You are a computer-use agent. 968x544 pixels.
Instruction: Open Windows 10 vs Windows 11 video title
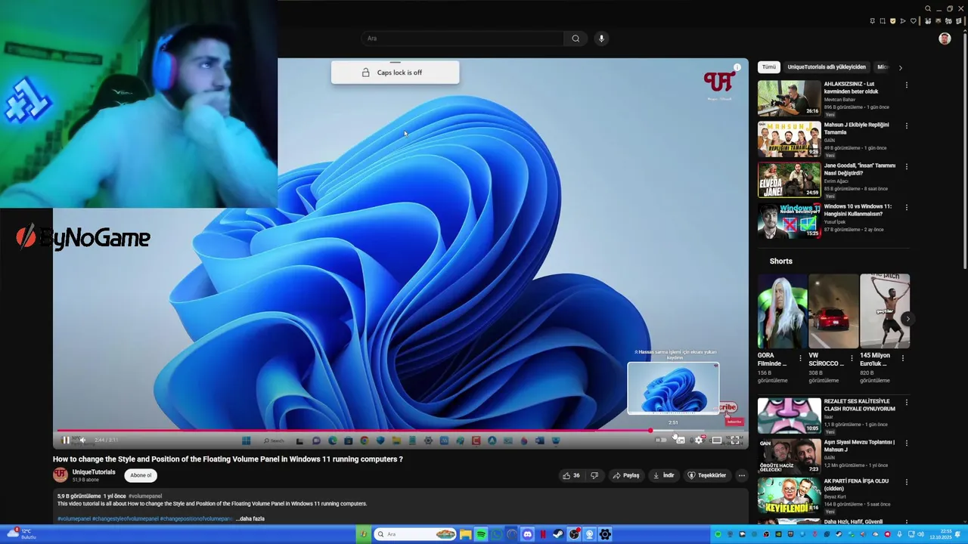click(x=858, y=210)
